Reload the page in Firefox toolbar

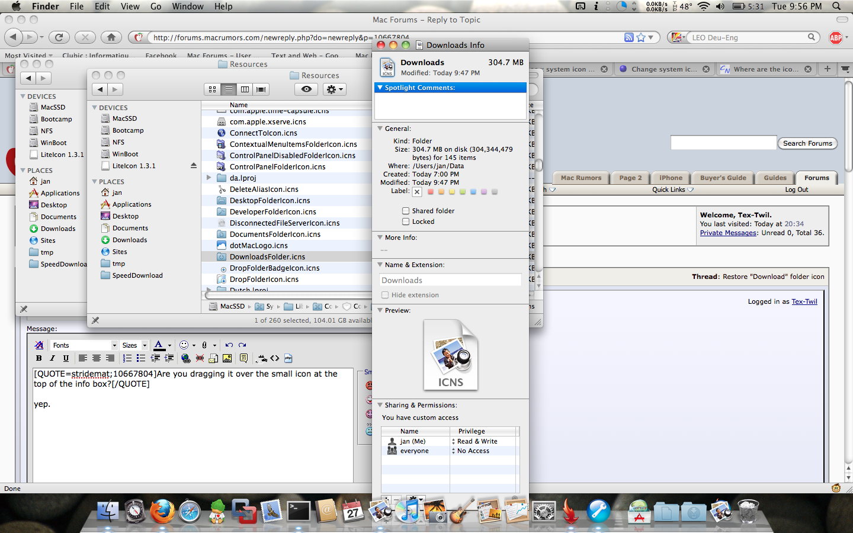[x=59, y=37]
